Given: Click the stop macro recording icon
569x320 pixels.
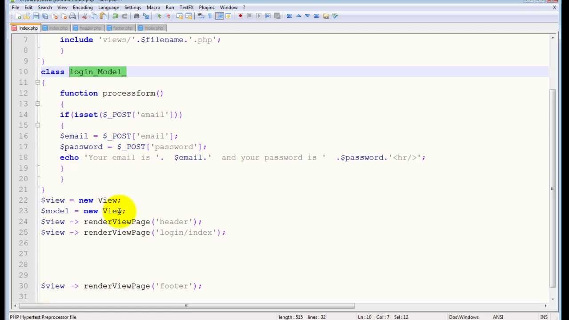Looking at the screenshot, I should pyautogui.click(x=249, y=16).
